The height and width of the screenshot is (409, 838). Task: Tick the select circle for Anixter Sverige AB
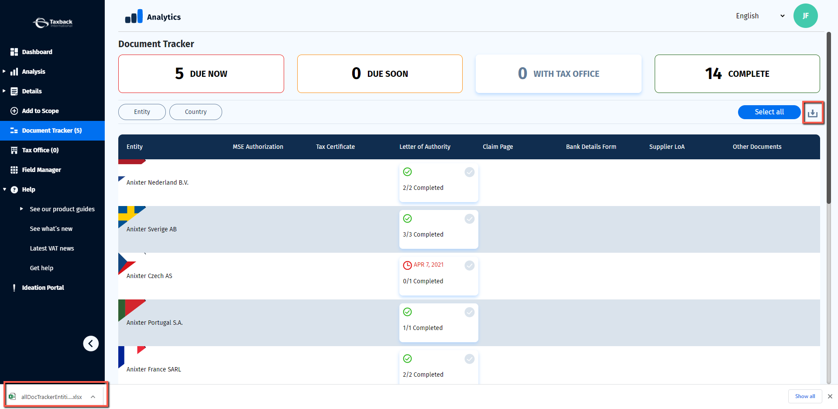(470, 219)
